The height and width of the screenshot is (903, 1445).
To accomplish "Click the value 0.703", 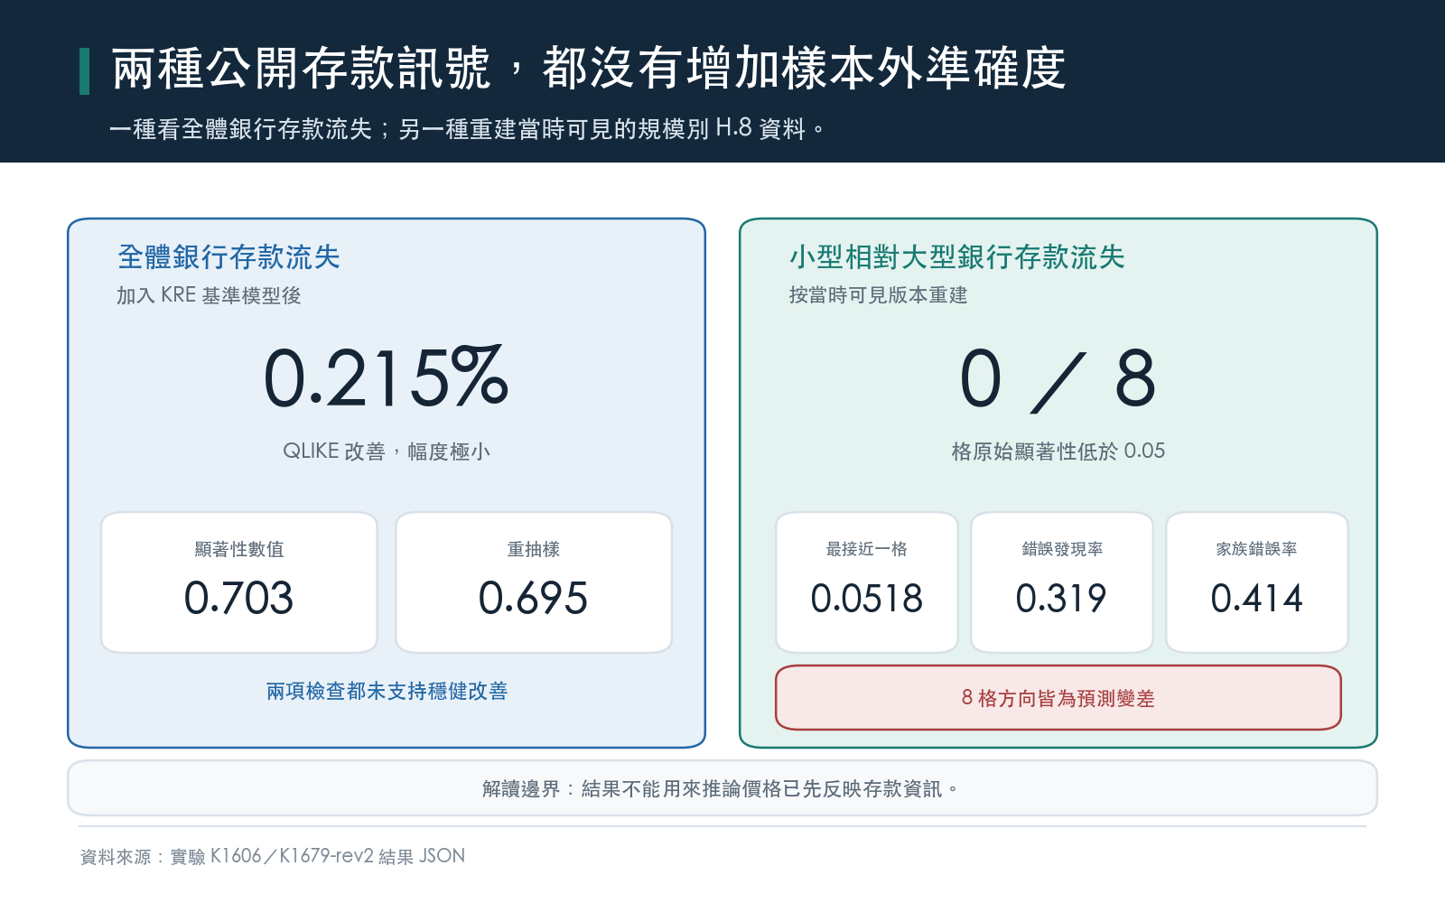I will [x=239, y=598].
